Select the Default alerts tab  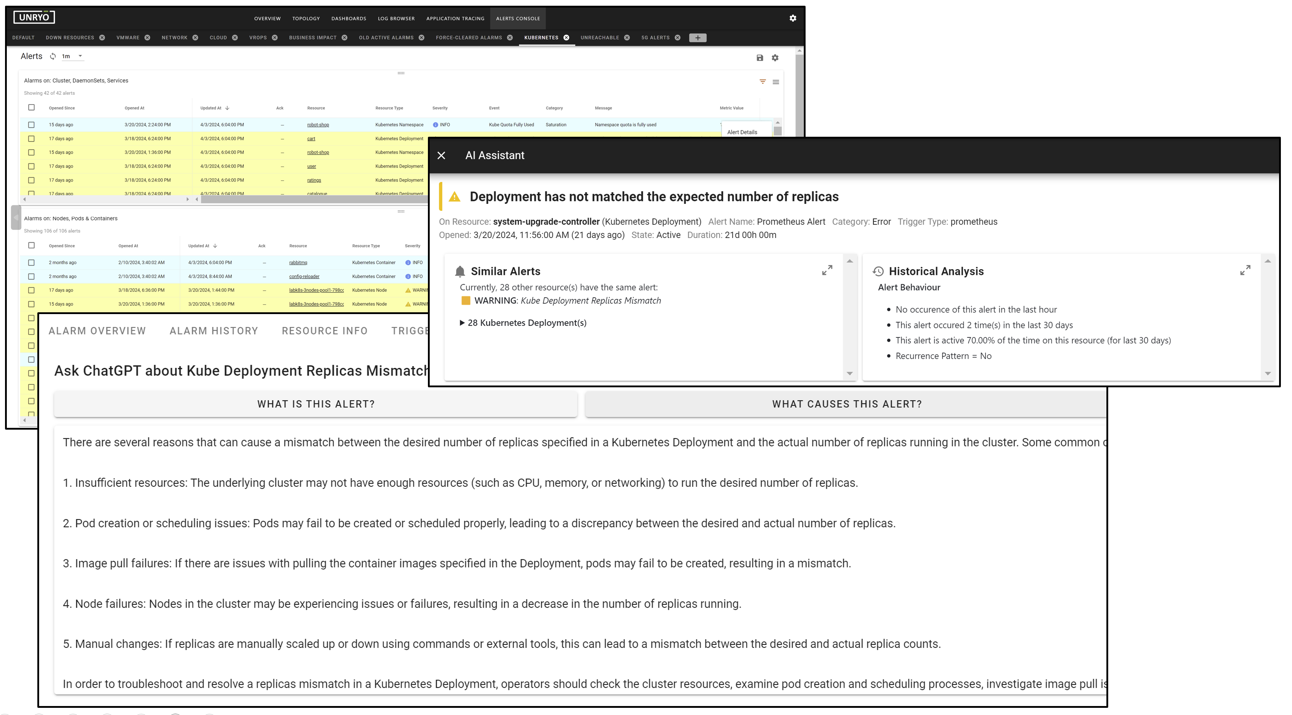point(24,38)
